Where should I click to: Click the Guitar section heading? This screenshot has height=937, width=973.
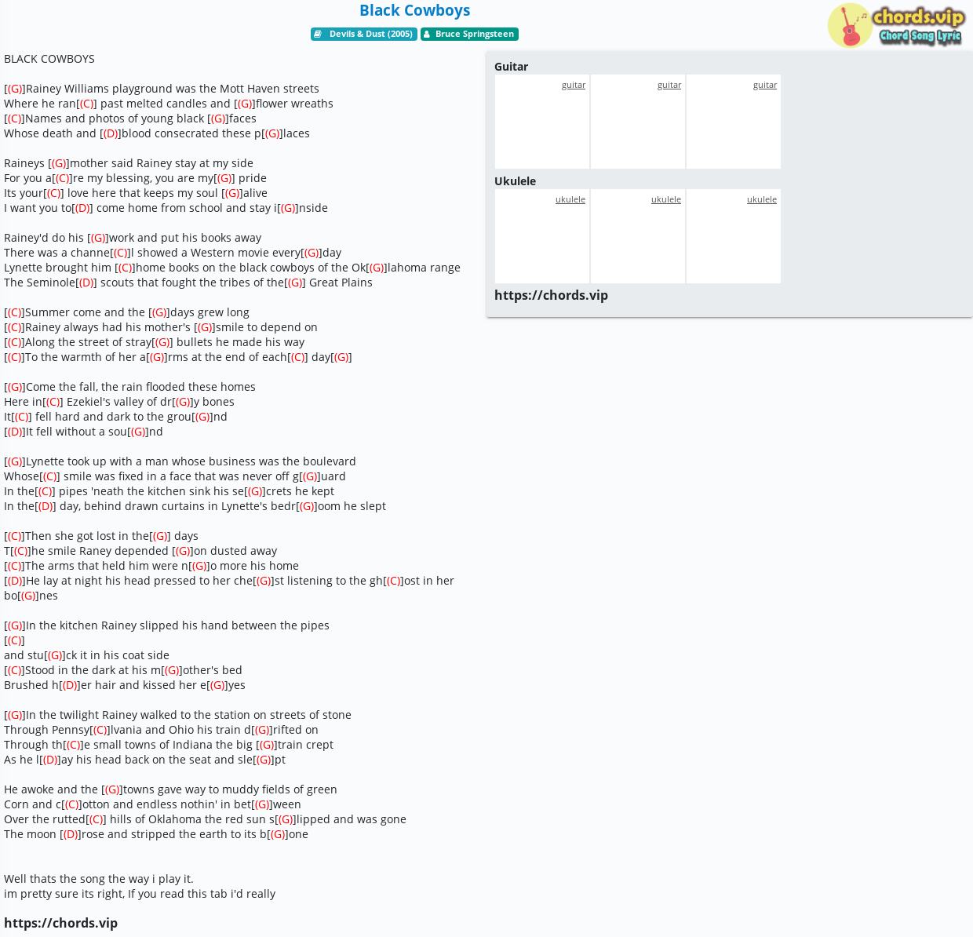(511, 67)
